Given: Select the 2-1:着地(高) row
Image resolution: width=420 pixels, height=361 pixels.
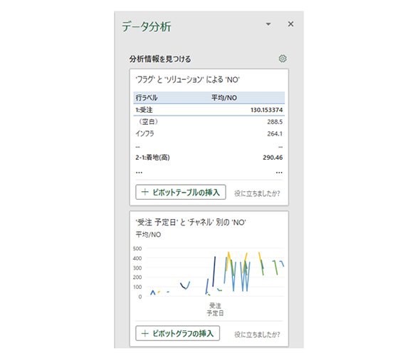Looking at the screenshot, I should [209, 157].
